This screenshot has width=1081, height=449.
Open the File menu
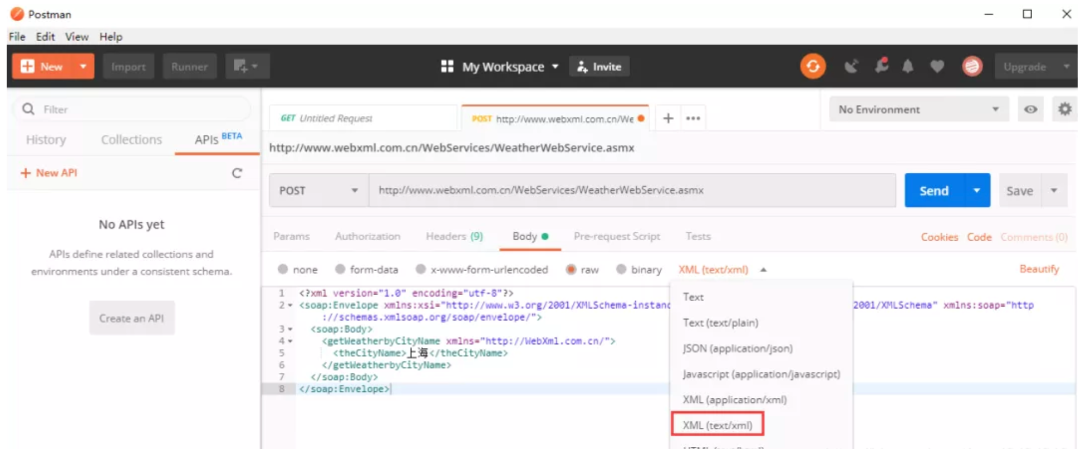pyautogui.click(x=17, y=37)
